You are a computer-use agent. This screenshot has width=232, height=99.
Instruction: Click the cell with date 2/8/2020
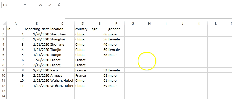37,60
